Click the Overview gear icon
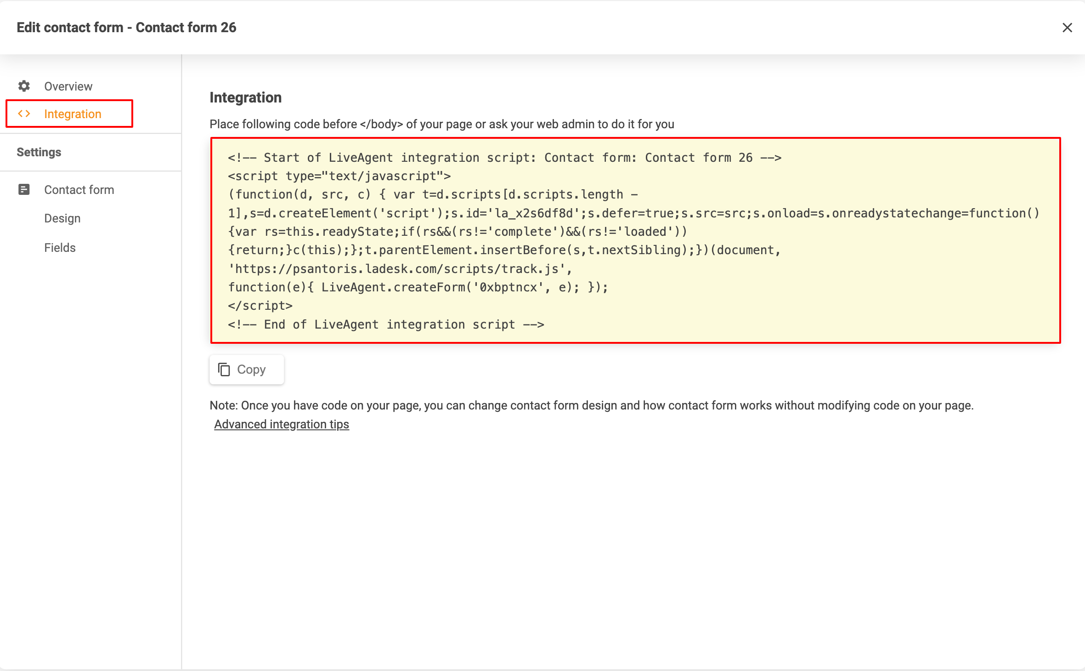Image resolution: width=1085 pixels, height=671 pixels. pos(24,86)
